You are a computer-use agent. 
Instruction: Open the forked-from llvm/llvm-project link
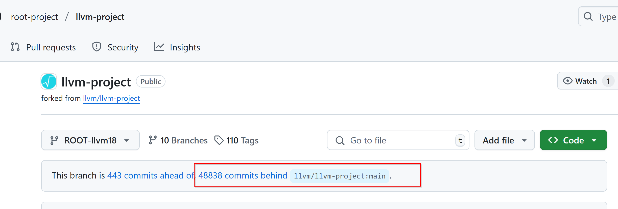pyautogui.click(x=111, y=98)
